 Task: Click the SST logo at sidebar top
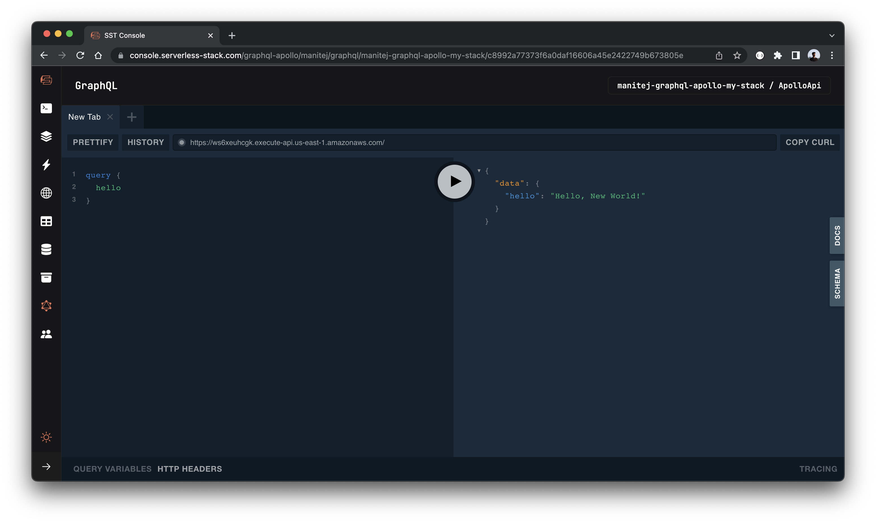46,80
